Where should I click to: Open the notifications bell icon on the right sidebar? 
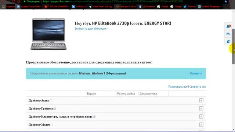pyautogui.click(x=228, y=26)
